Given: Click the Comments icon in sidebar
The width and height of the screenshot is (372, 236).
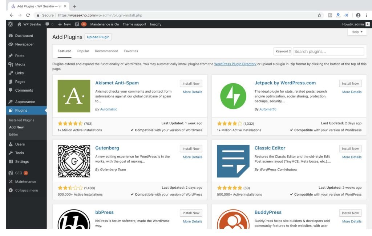Looking at the screenshot, I should click(x=11, y=90).
